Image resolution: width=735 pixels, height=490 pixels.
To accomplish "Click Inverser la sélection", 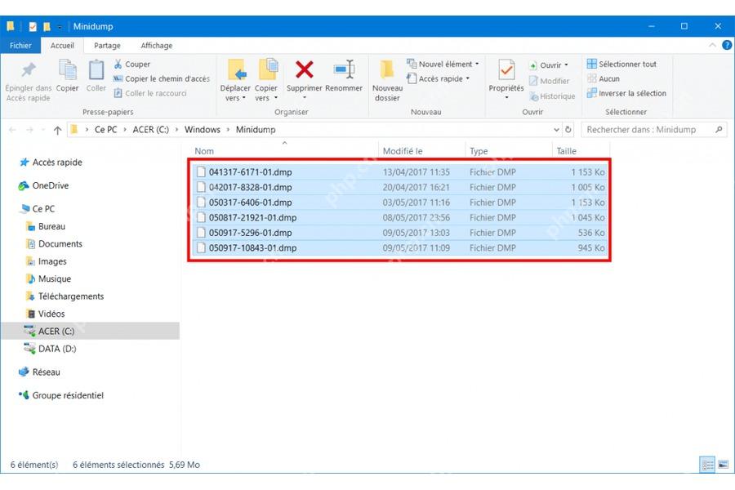I will coord(626,93).
